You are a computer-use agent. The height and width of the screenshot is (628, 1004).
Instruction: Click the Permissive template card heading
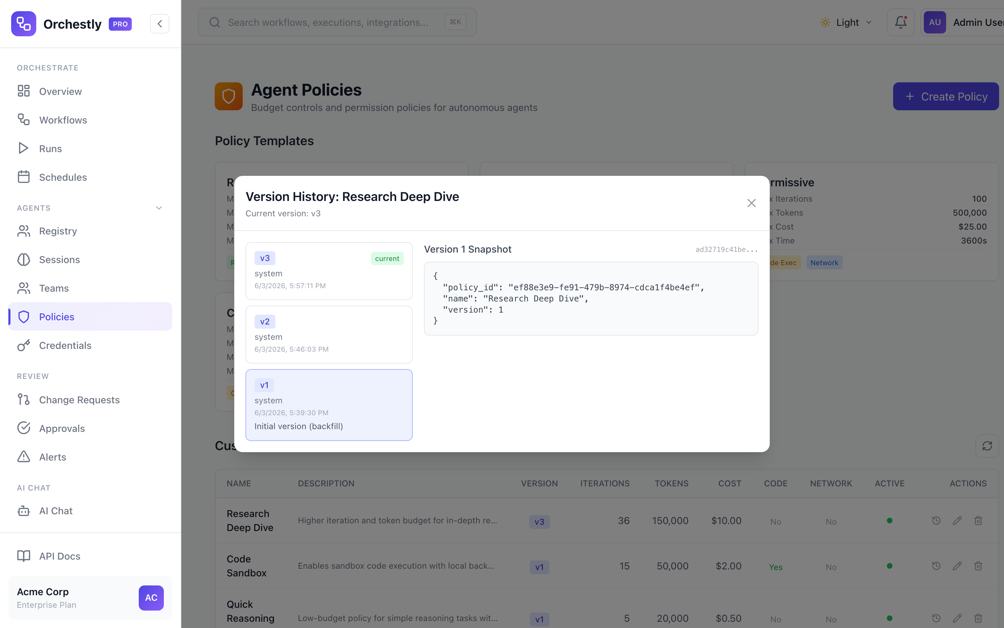[792, 182]
